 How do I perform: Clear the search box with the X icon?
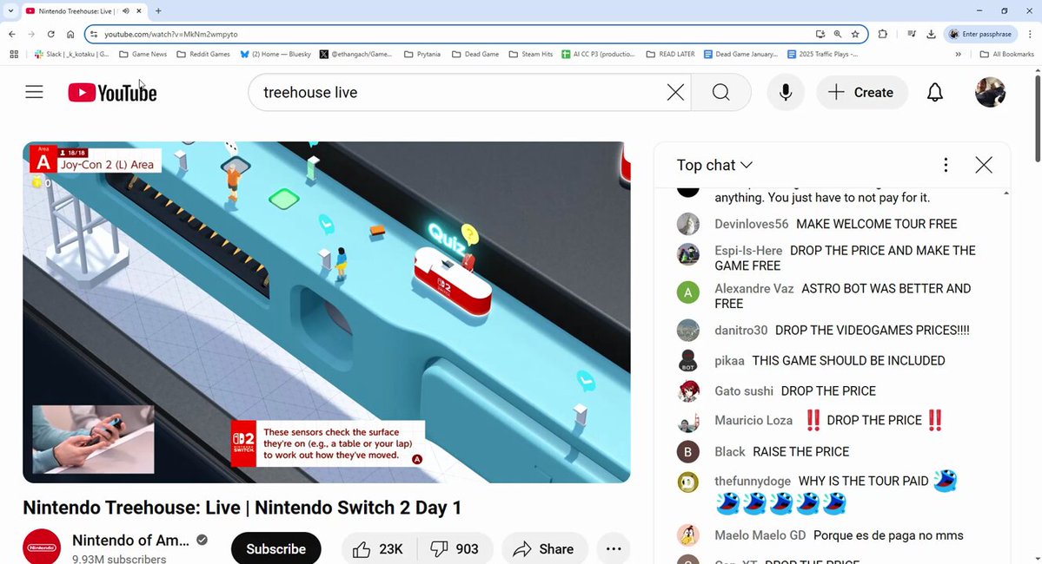click(675, 92)
